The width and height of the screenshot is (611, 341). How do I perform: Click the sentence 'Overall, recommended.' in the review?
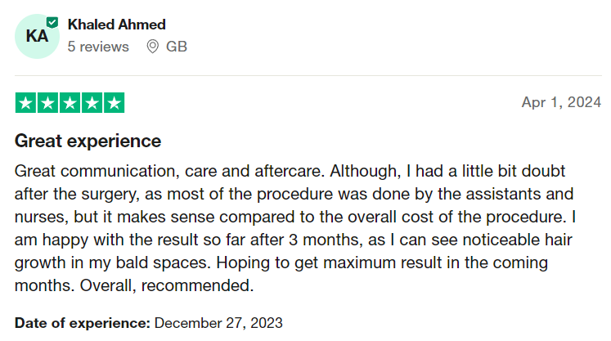(167, 285)
